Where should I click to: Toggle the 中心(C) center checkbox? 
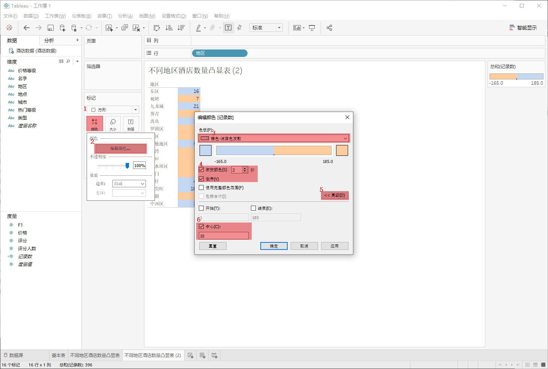pyautogui.click(x=201, y=227)
